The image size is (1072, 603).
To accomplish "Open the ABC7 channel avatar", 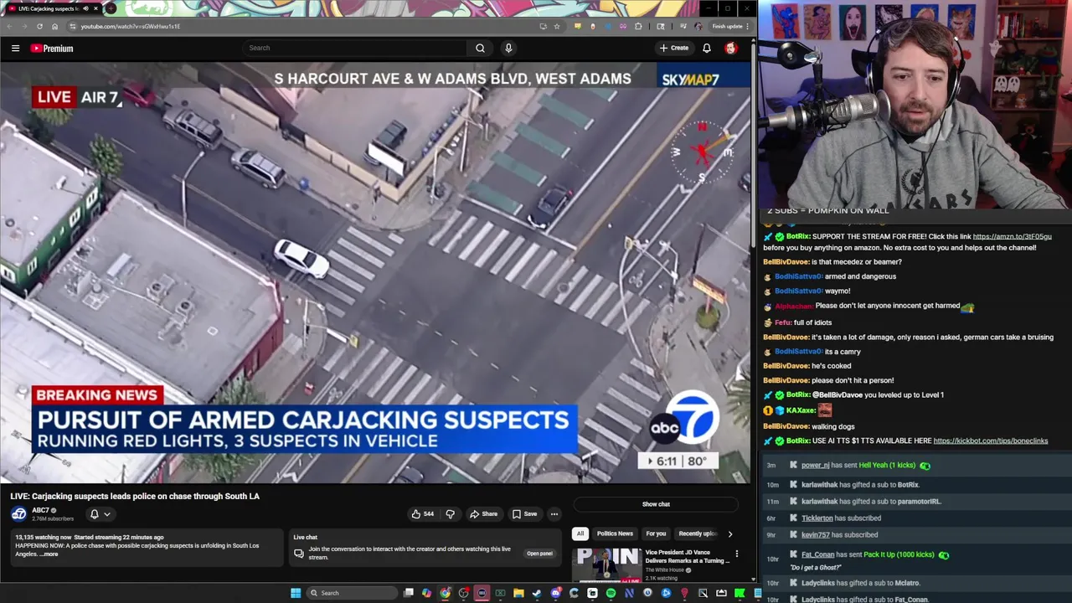I will point(18,513).
